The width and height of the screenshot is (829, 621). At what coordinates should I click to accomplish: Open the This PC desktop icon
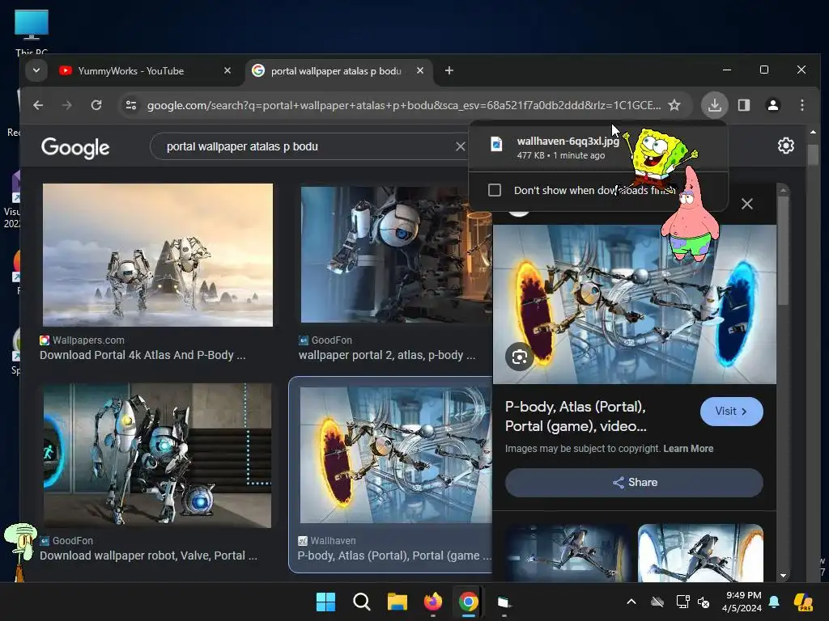[x=32, y=32]
